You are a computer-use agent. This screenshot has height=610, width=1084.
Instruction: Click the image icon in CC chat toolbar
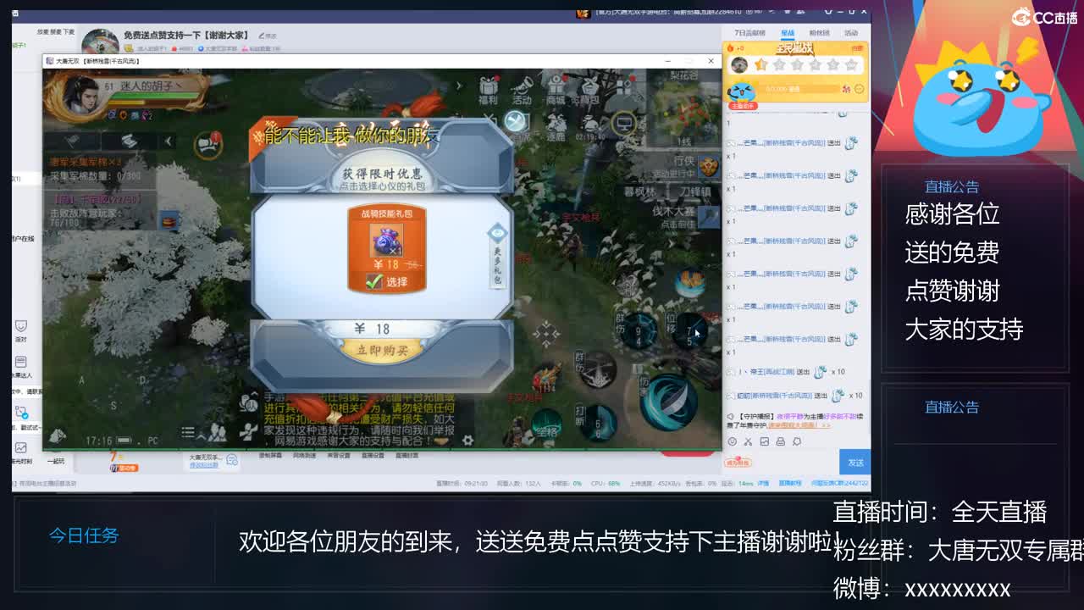pos(765,441)
